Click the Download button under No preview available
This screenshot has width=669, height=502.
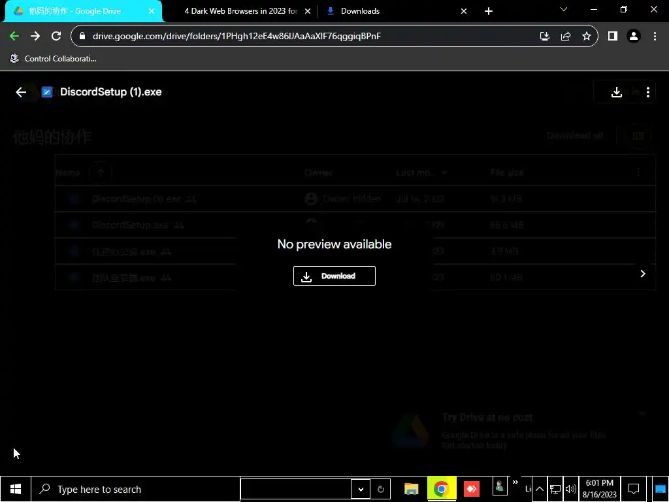(334, 276)
